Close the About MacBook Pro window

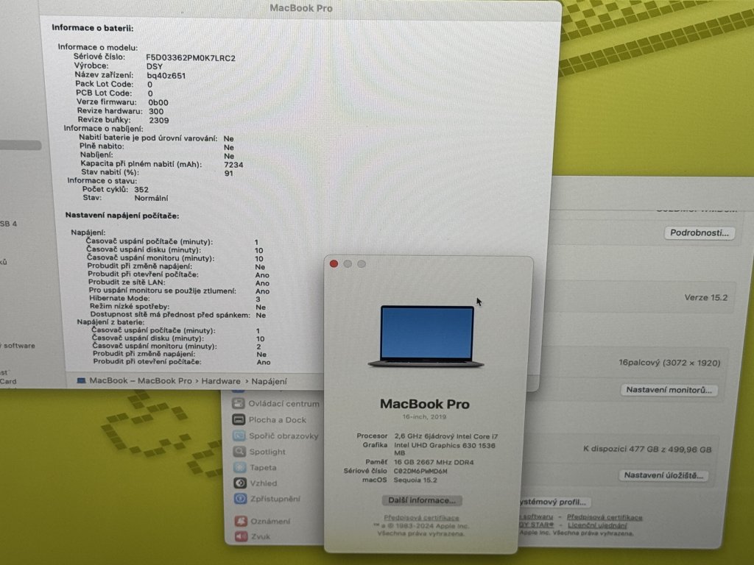(334, 264)
